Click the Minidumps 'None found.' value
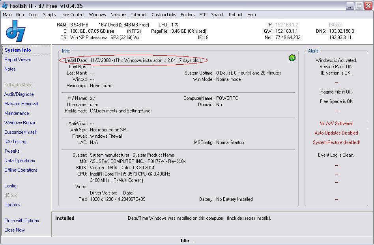The image size is (374, 245). click(101, 86)
